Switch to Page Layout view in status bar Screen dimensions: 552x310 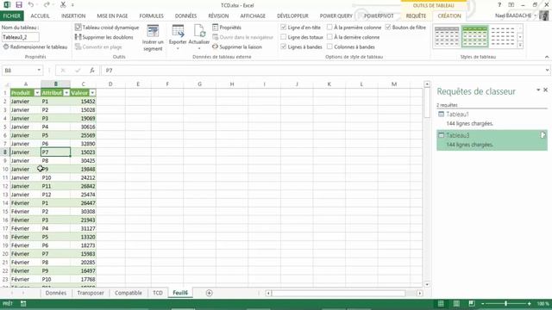pyautogui.click(x=456, y=303)
